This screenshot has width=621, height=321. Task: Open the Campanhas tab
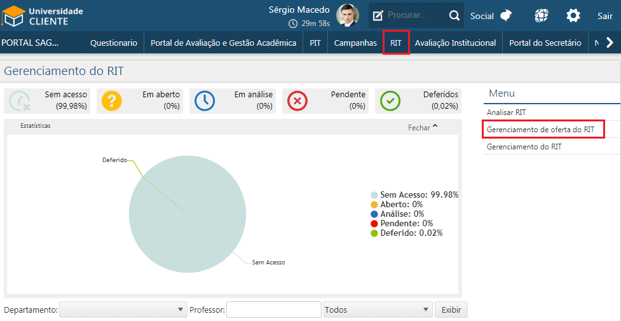point(355,43)
